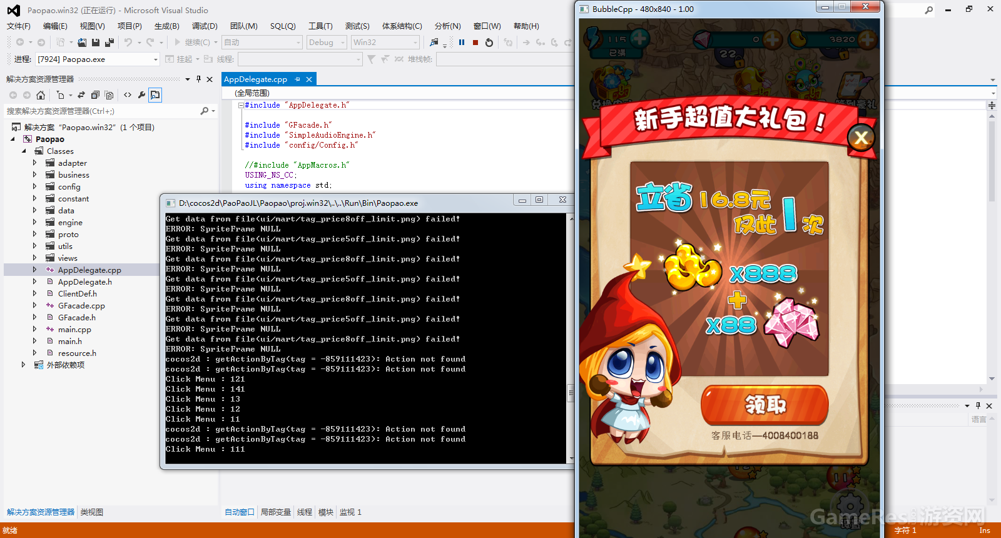Toggle auto-hide pin on Solution Explorer
The width and height of the screenshot is (1001, 538).
click(x=198, y=79)
